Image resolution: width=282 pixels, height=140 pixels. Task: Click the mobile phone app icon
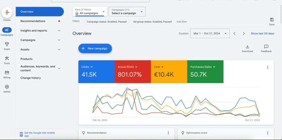[21, 134]
